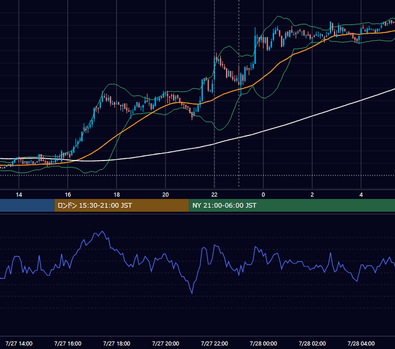Click the 7/27 16:00 date label
The image size is (395, 349).
coord(68,343)
